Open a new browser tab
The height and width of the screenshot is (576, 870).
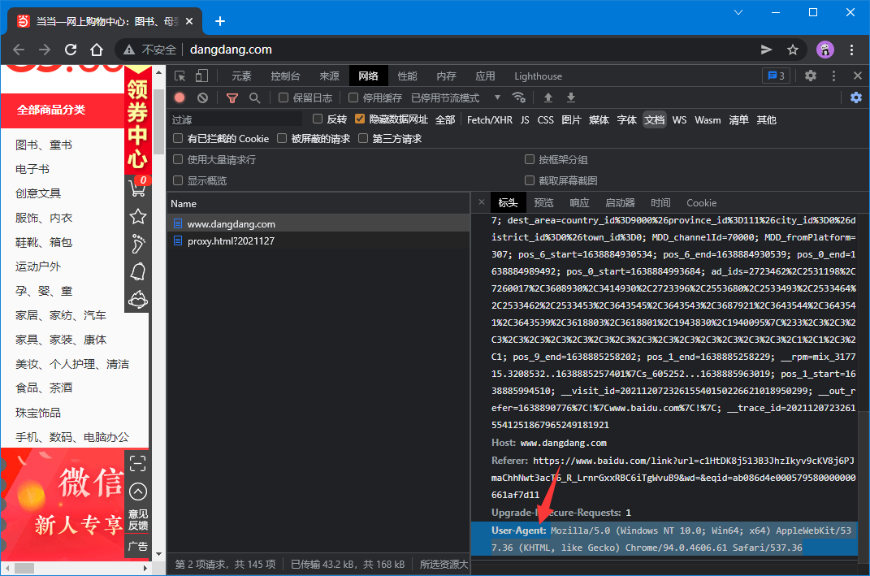(x=219, y=21)
